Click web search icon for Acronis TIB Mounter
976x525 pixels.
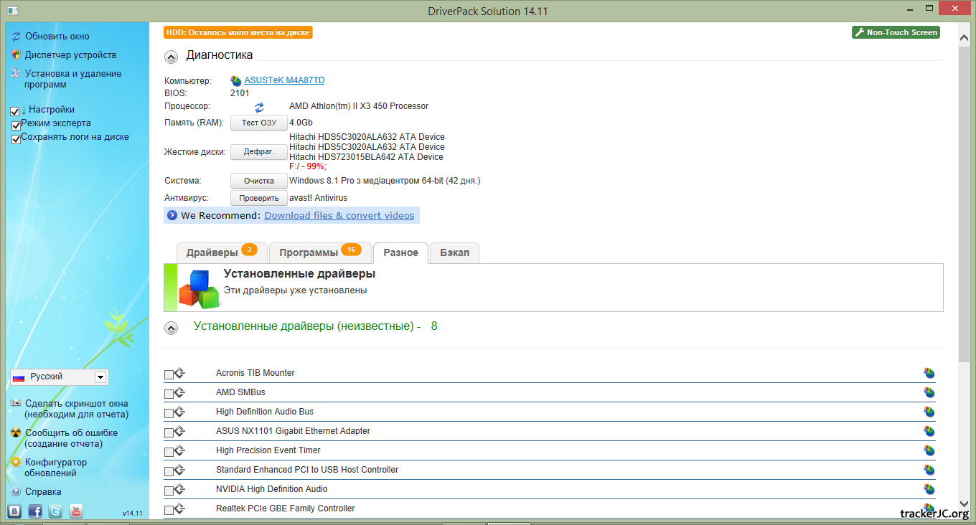tap(929, 373)
